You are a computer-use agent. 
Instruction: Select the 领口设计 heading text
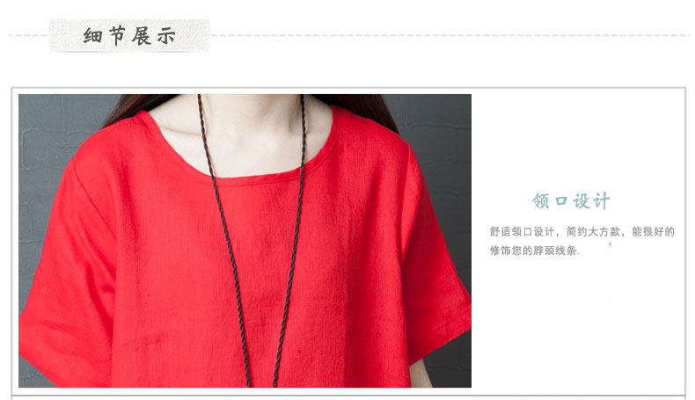point(571,201)
